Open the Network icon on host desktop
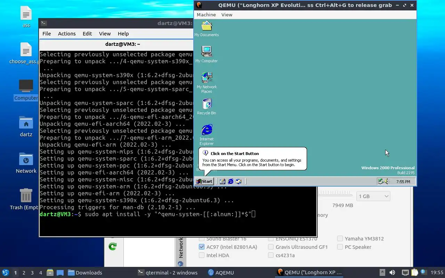Image resolution: width=445 pixels, height=278 pixels. point(26,163)
